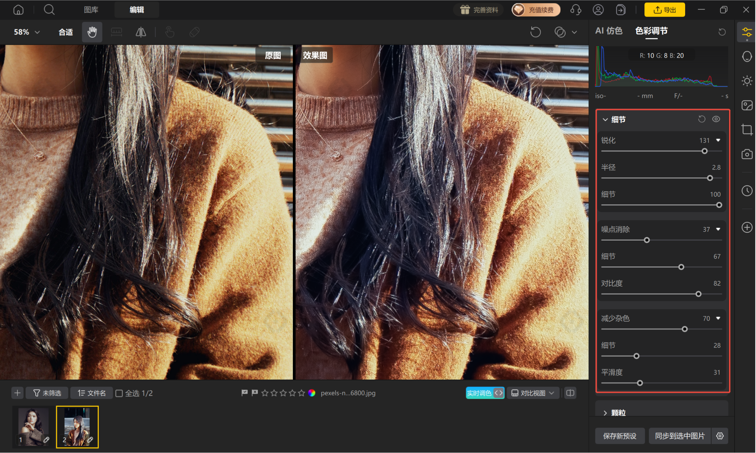Image resolution: width=756 pixels, height=453 pixels.
Task: Open the 噪点消除 options dropdown arrow
Action: pyautogui.click(x=718, y=229)
